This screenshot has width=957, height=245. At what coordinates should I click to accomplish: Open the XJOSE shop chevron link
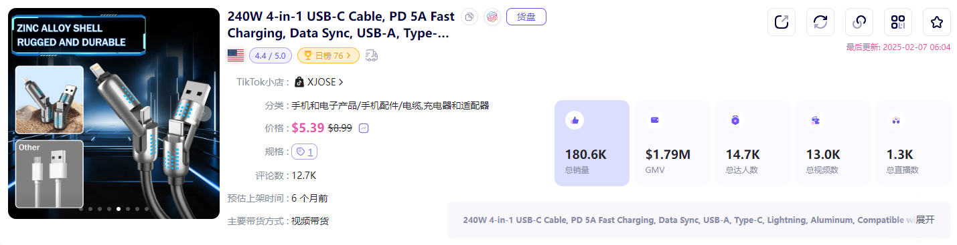point(319,82)
